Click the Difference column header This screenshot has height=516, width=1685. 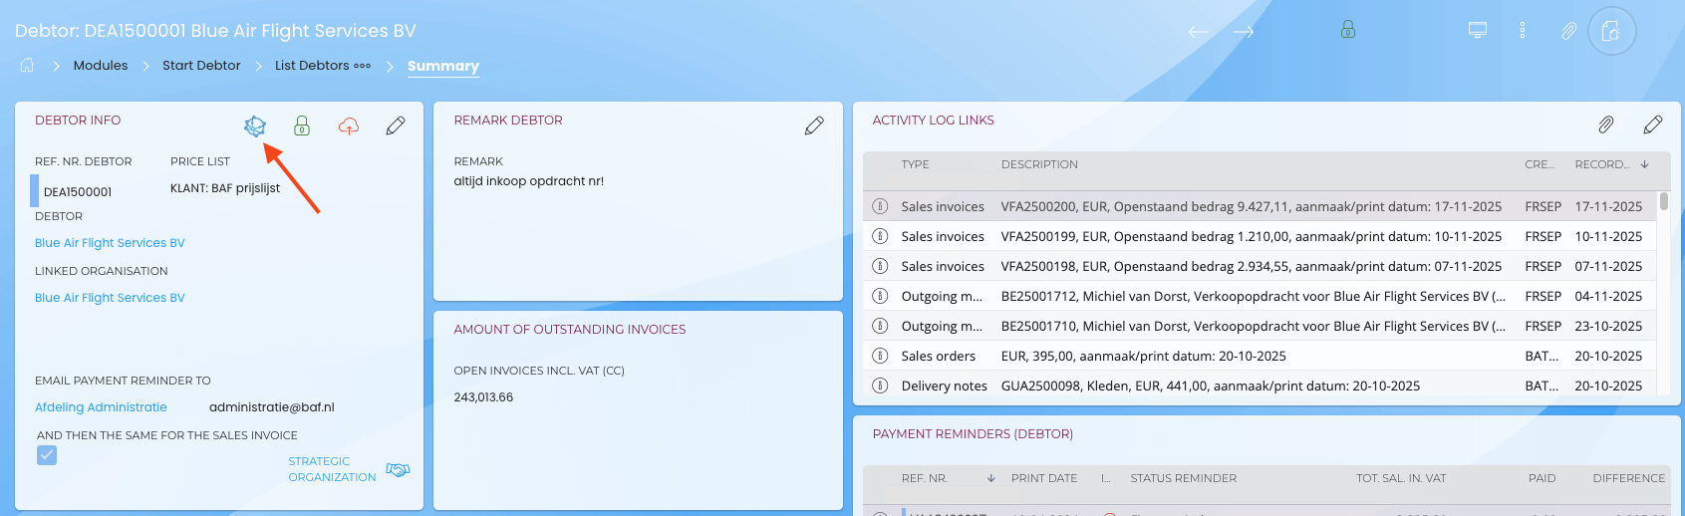tap(1628, 478)
